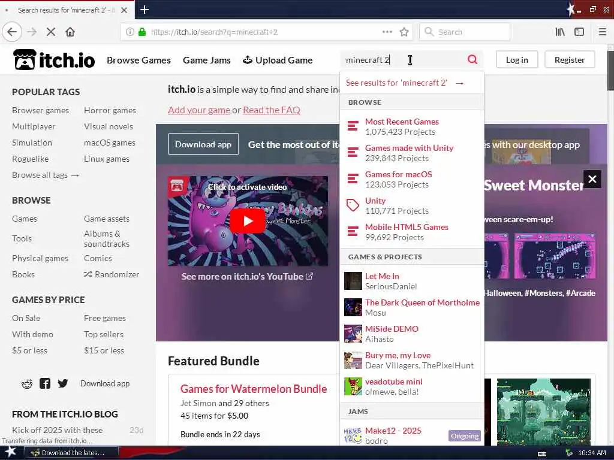Click the browser back arrow button
The image size is (614, 460).
point(12,32)
